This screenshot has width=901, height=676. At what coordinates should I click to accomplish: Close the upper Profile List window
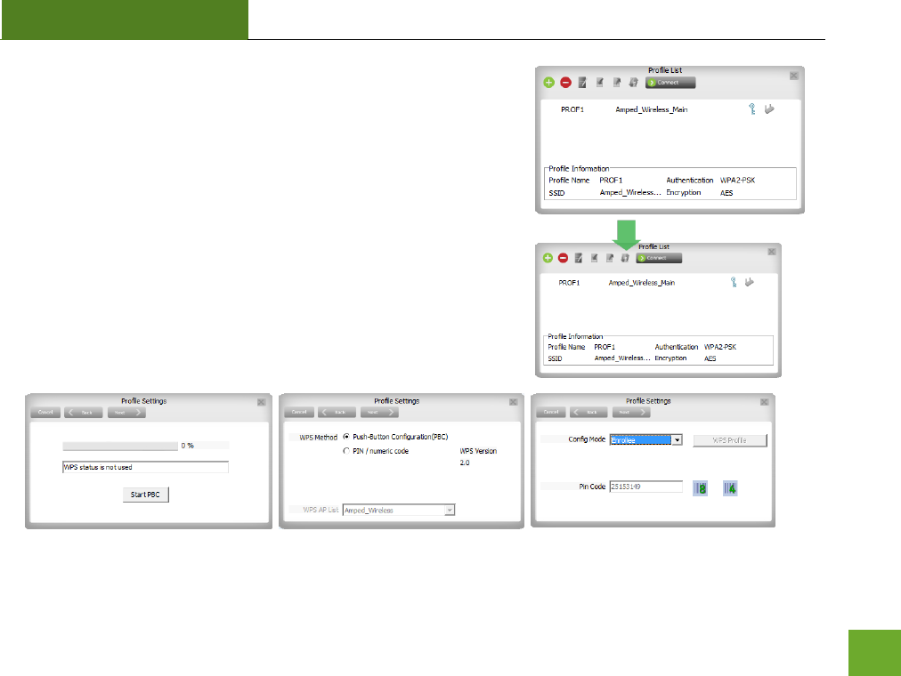pos(793,76)
